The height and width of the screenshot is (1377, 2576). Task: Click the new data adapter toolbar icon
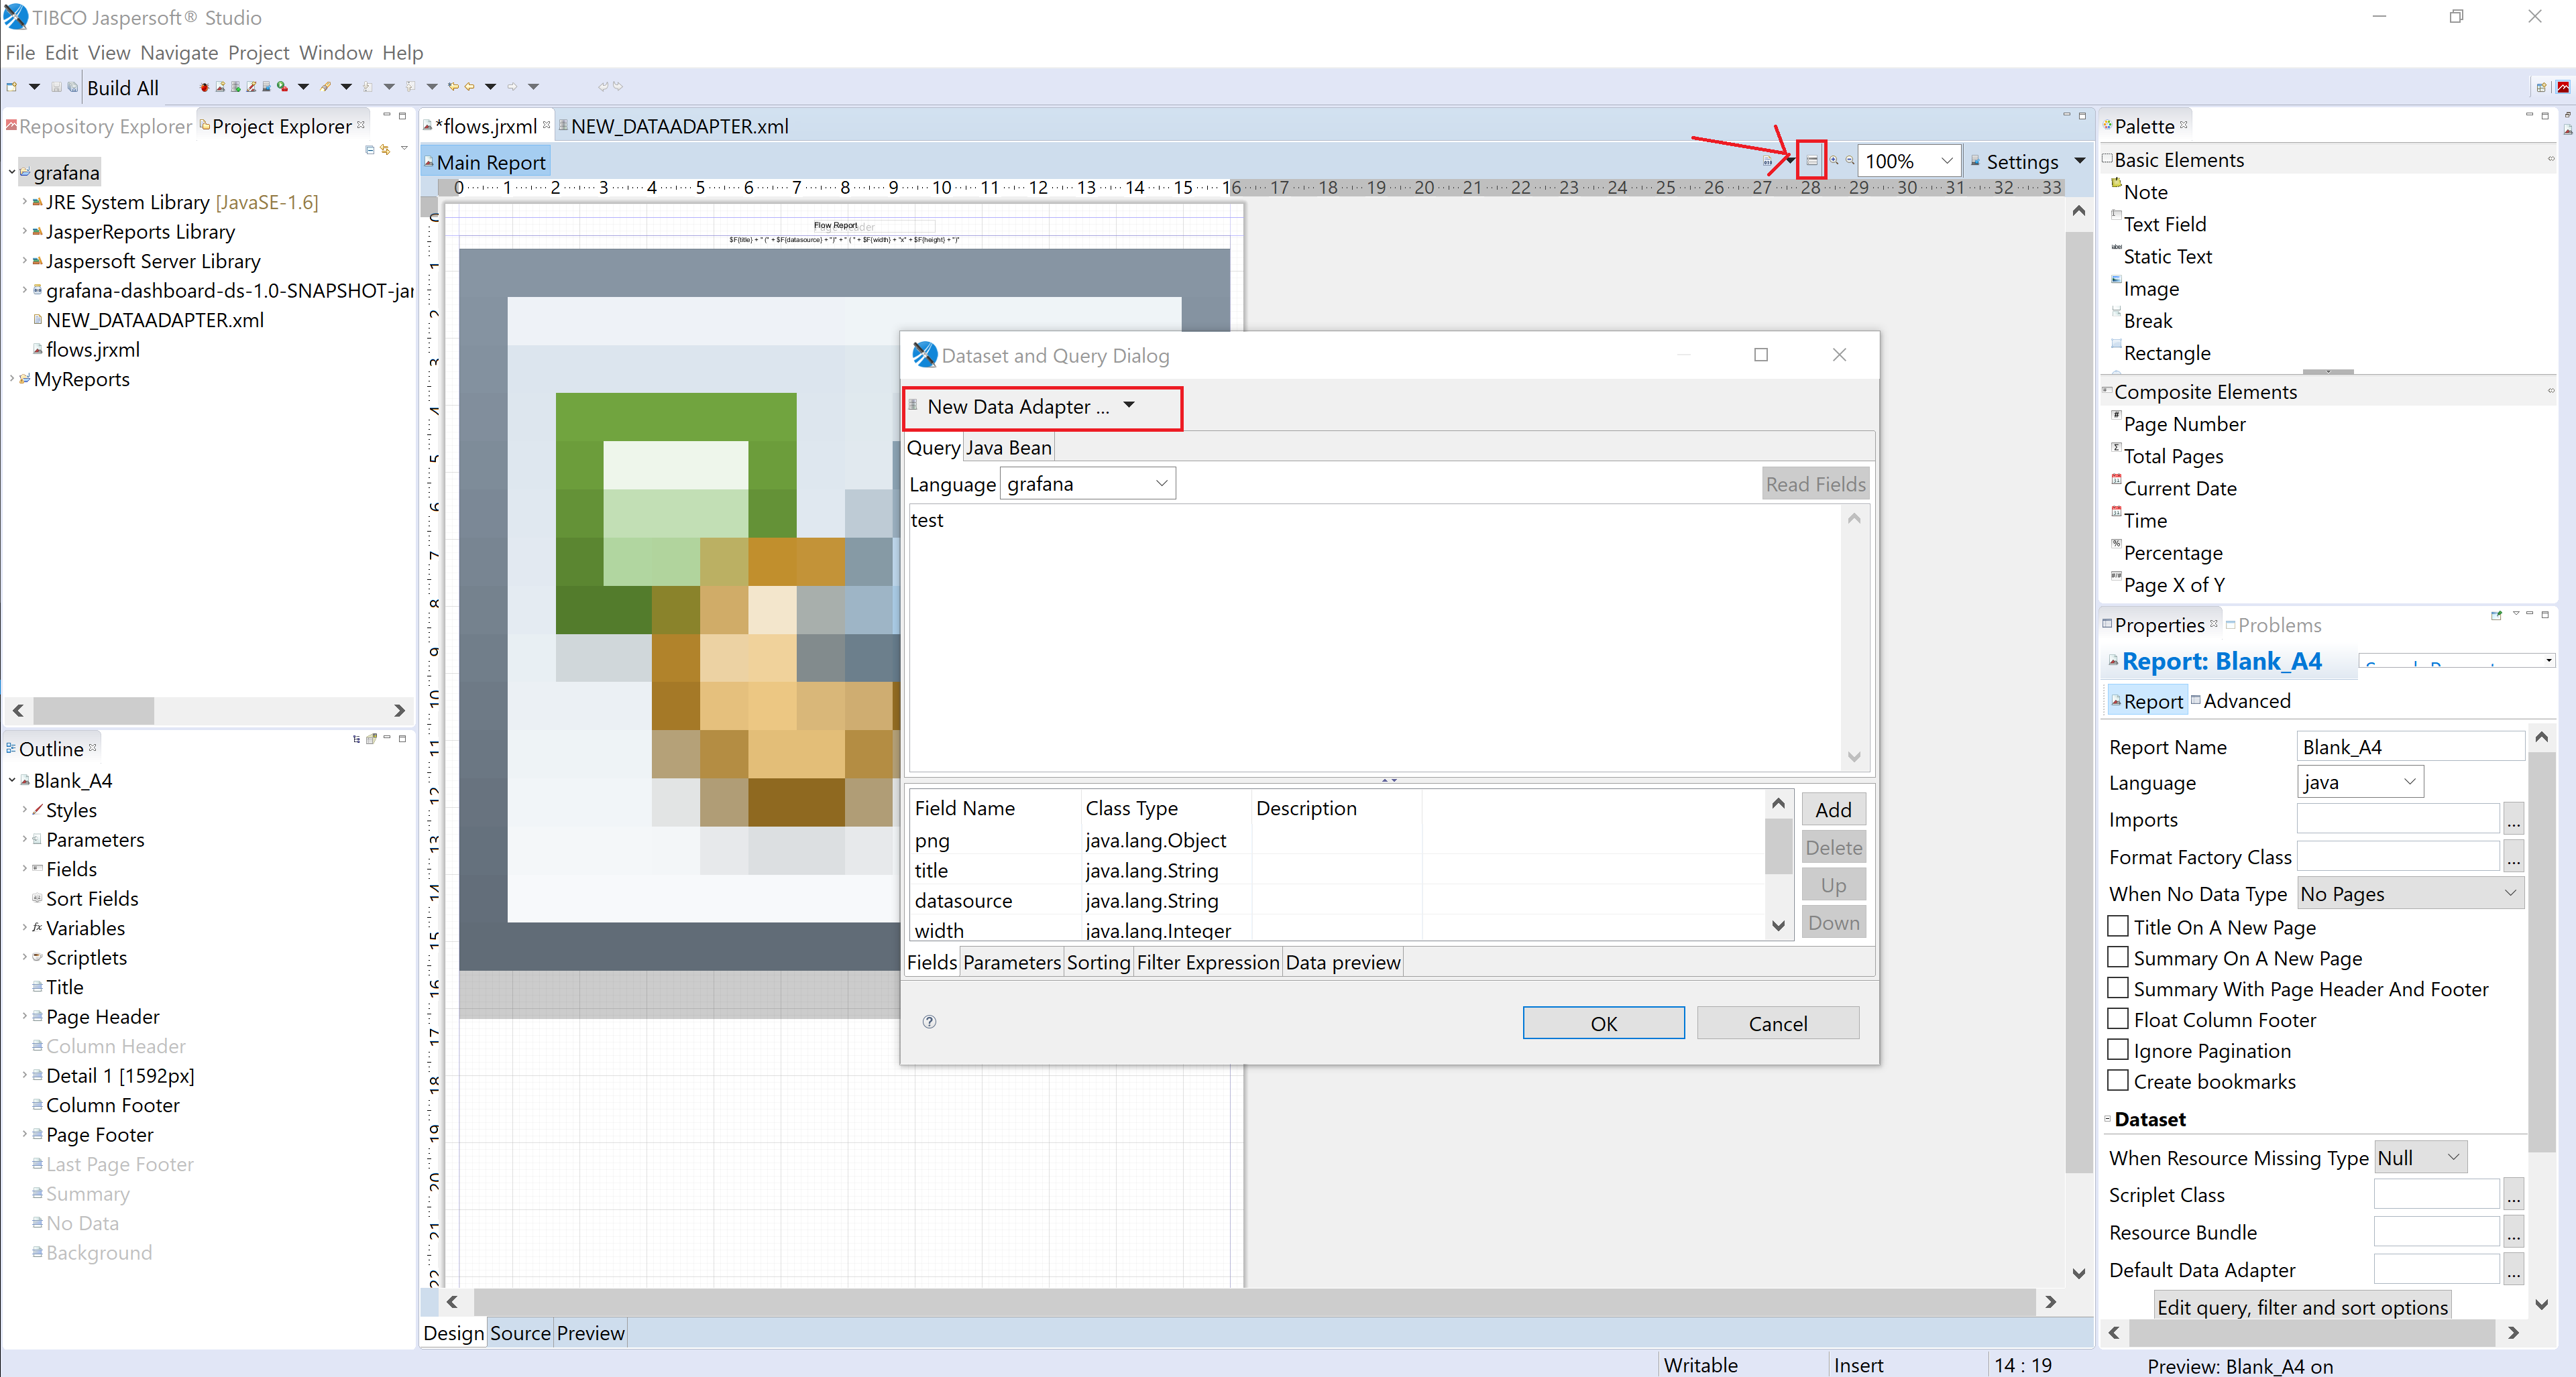click(236, 87)
